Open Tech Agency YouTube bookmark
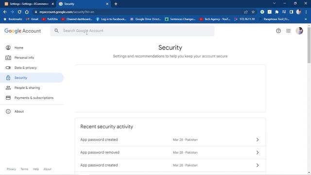This screenshot has height=175, width=311. click(x=215, y=19)
